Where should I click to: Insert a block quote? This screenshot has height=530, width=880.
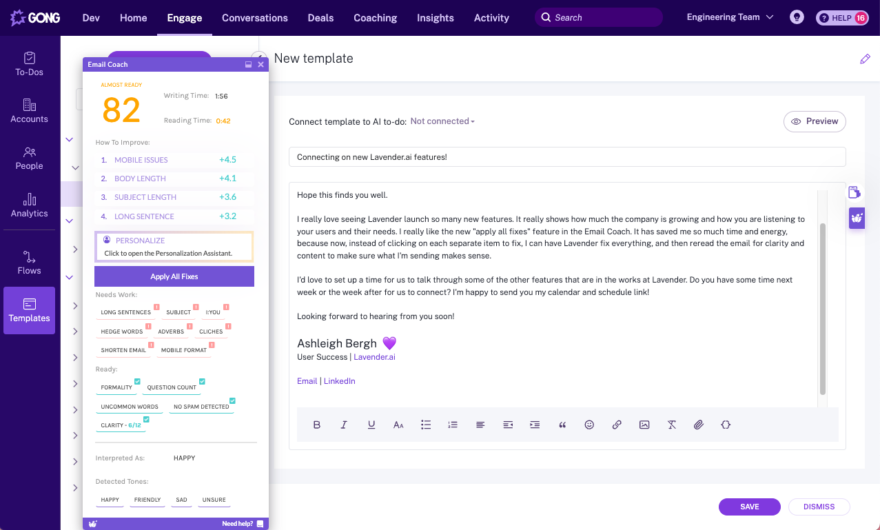coord(562,425)
